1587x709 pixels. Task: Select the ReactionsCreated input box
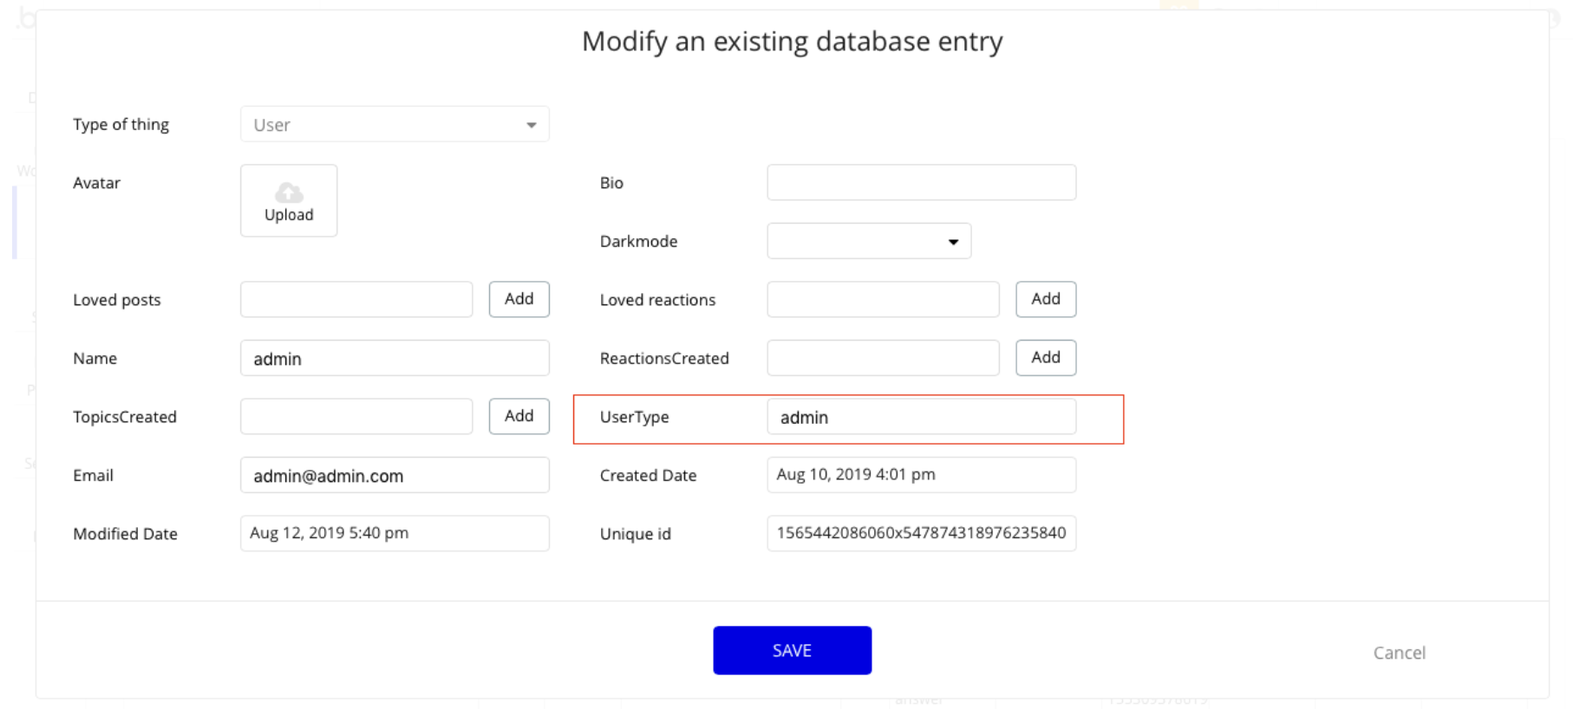point(883,358)
